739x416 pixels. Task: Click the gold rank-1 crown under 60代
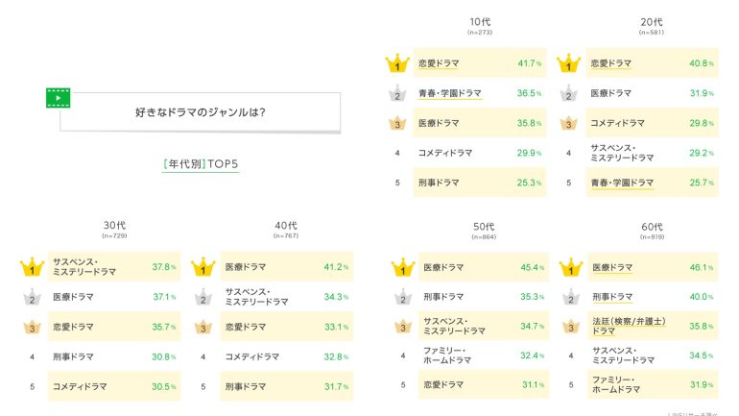569,267
